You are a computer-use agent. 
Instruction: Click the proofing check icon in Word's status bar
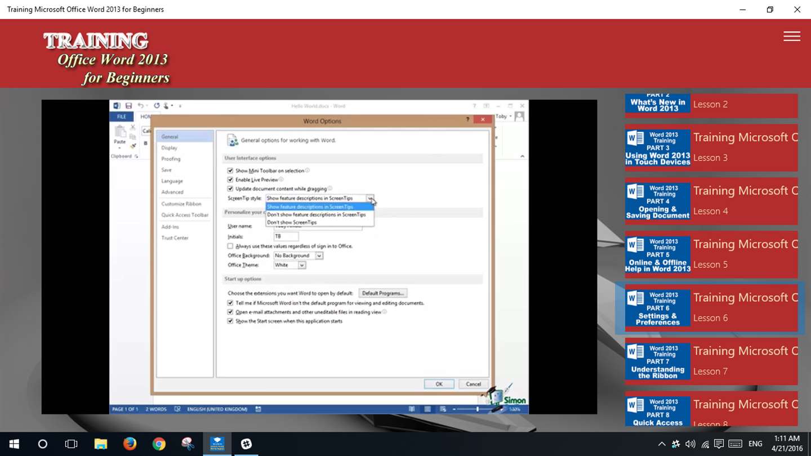[x=177, y=409]
